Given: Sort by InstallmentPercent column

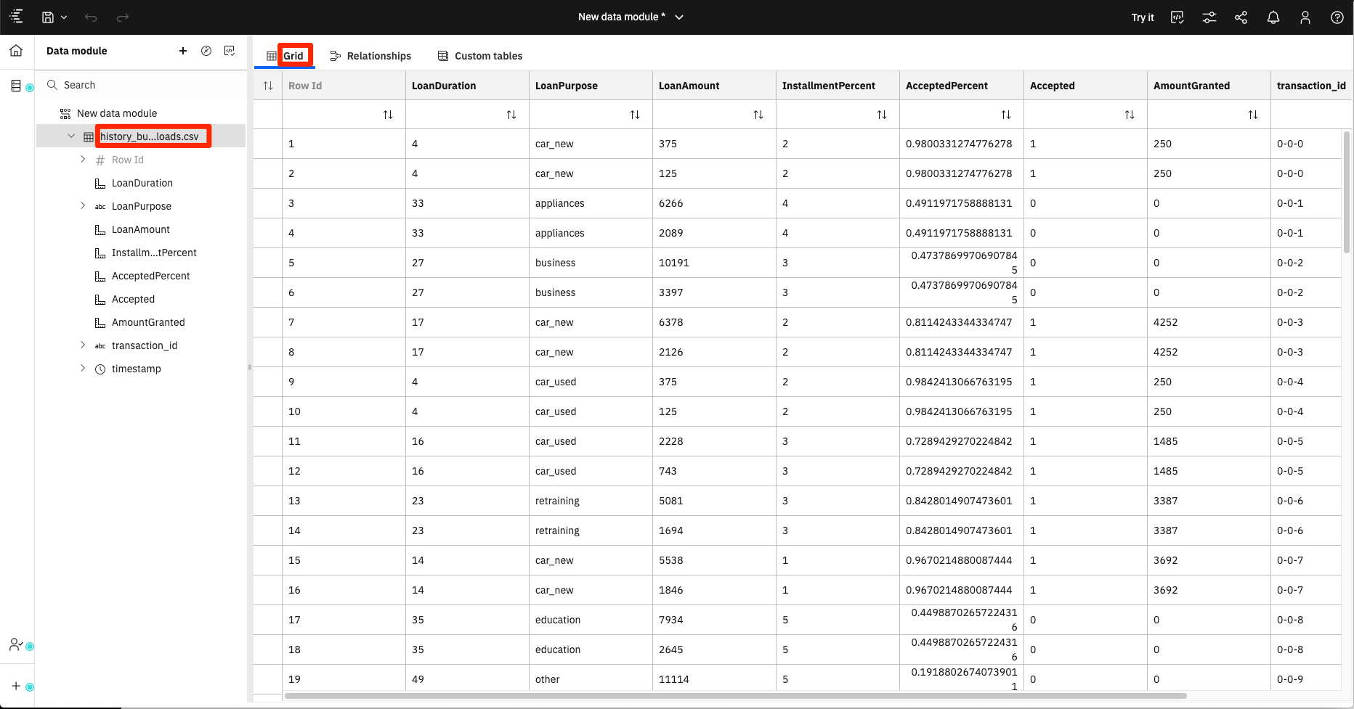Looking at the screenshot, I should point(882,115).
